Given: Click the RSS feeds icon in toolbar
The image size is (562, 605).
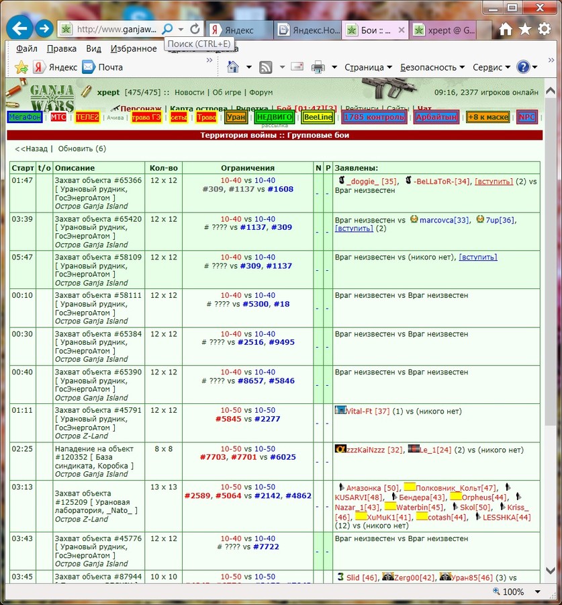Looking at the screenshot, I should click(x=266, y=67).
